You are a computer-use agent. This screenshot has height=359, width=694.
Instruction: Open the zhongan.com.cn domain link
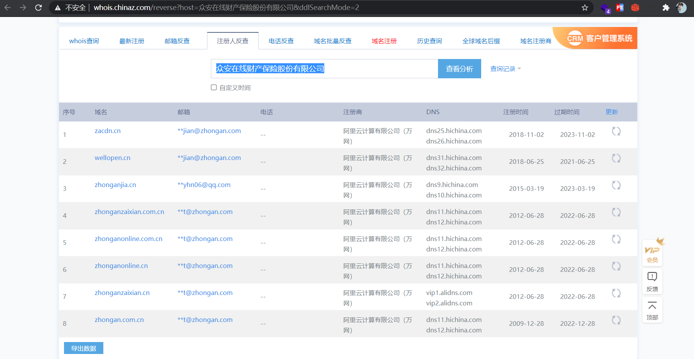pos(119,320)
